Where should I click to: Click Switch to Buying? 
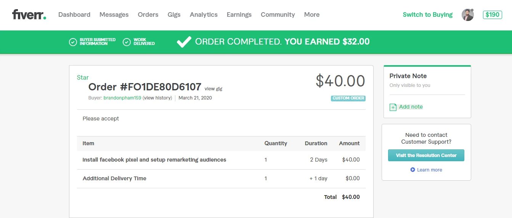(427, 15)
